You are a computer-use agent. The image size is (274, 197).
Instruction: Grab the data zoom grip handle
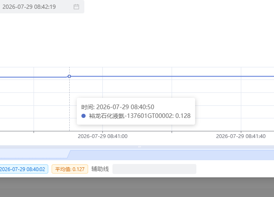[139, 147]
